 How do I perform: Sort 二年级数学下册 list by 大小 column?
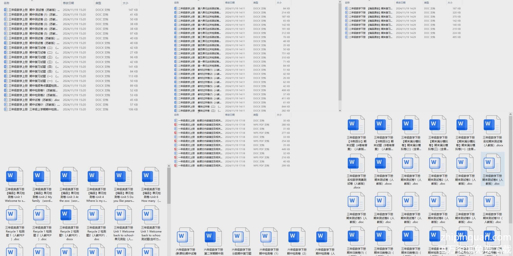450,3
